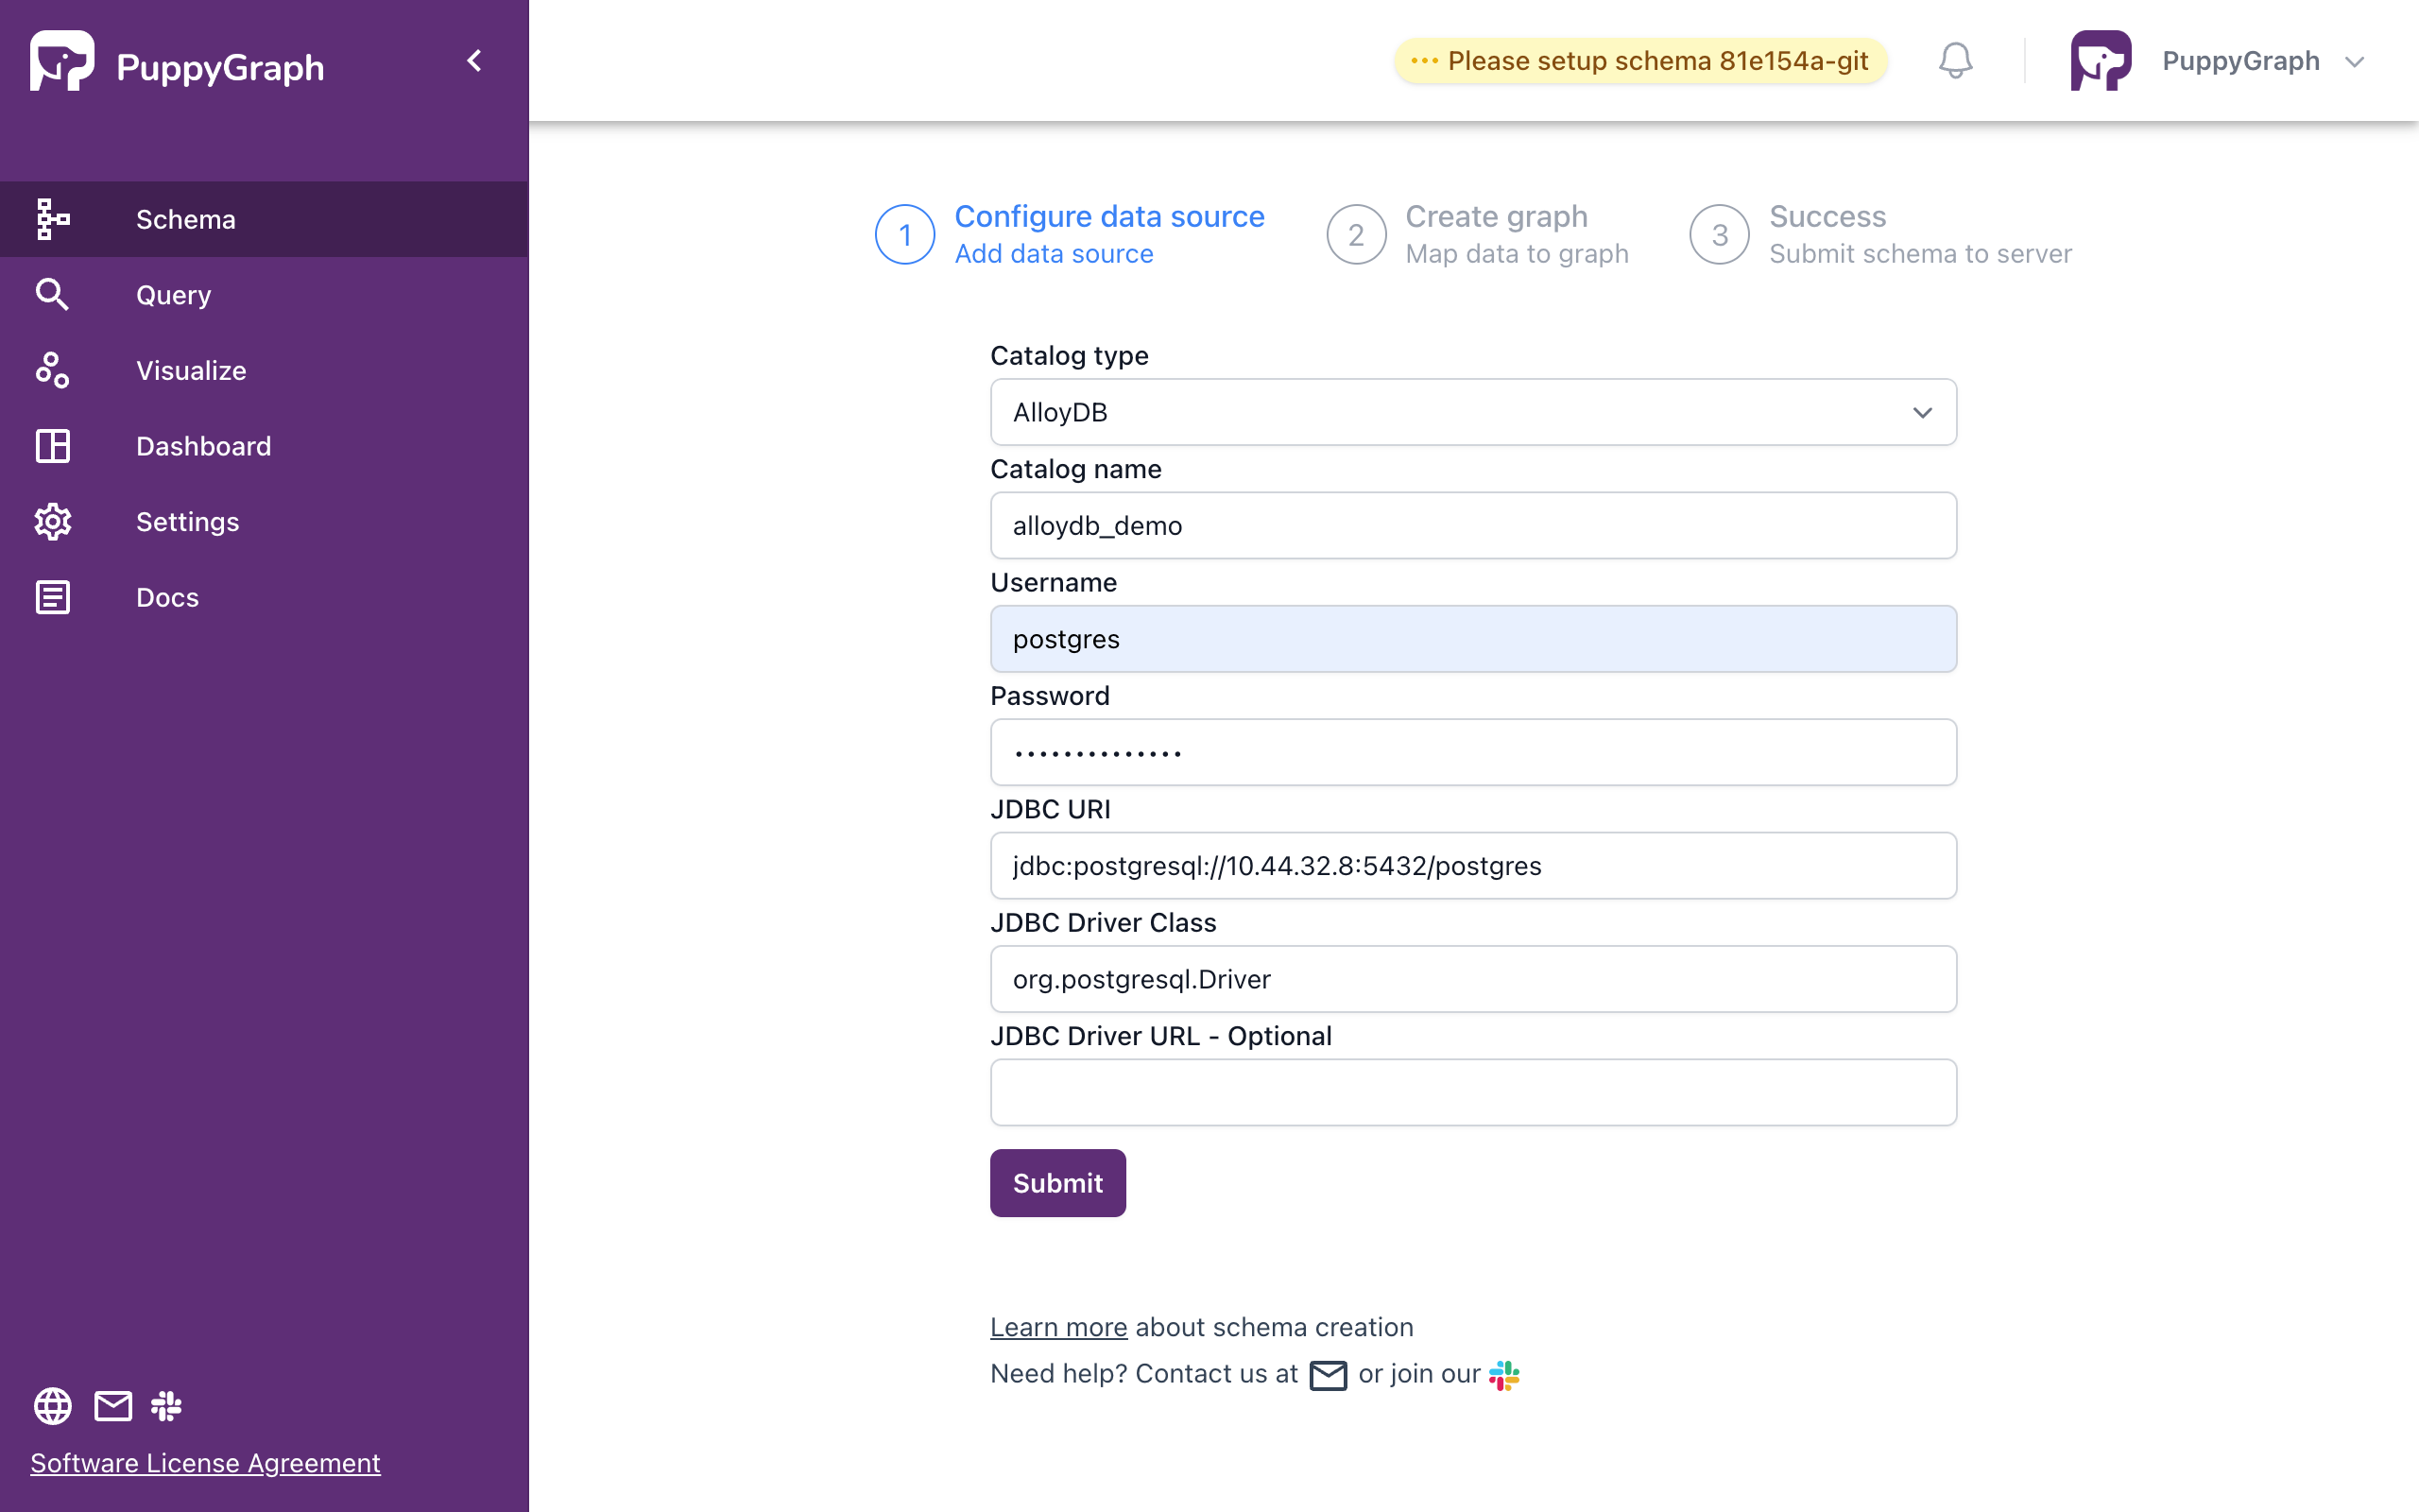This screenshot has height=1512, width=2419.
Task: Submit the data source form
Action: point(1057,1183)
